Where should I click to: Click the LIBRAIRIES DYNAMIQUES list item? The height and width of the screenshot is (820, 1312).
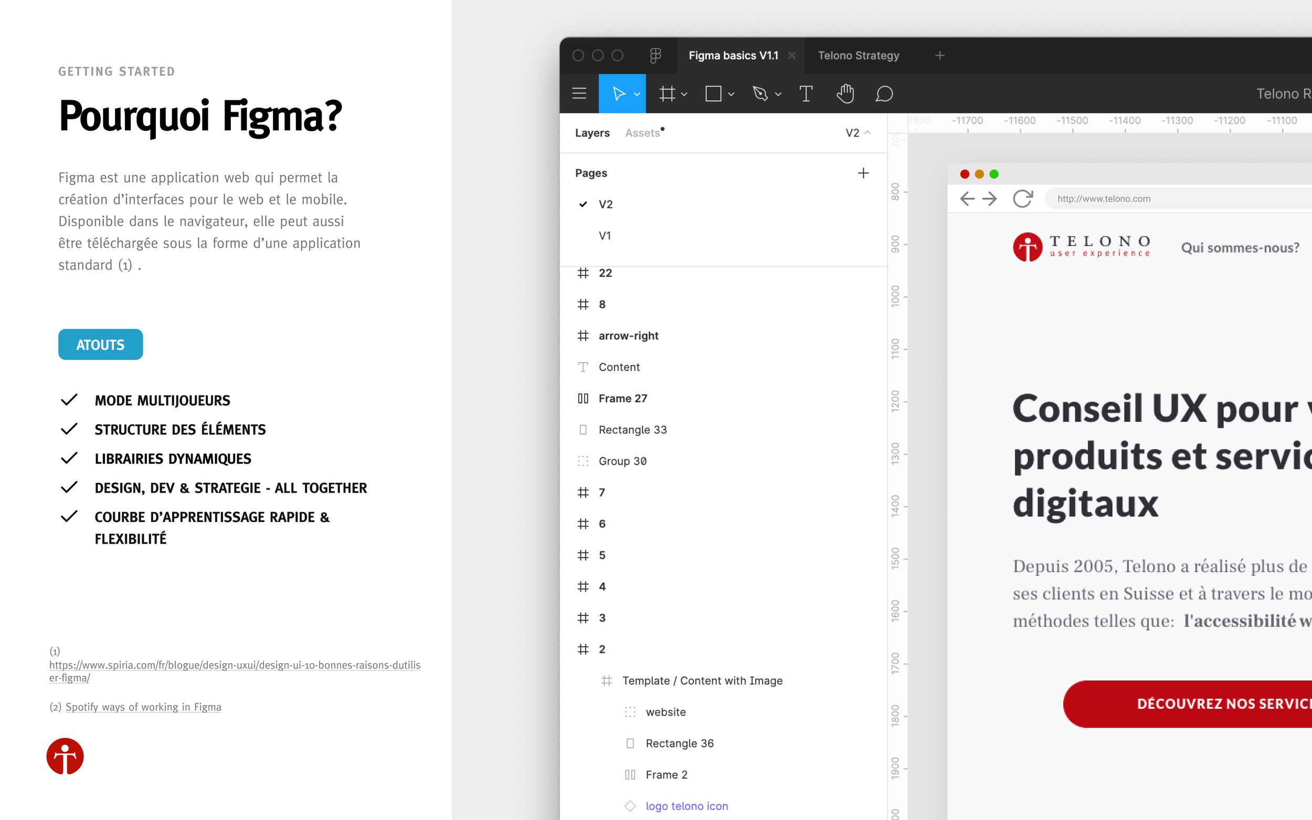click(x=173, y=459)
